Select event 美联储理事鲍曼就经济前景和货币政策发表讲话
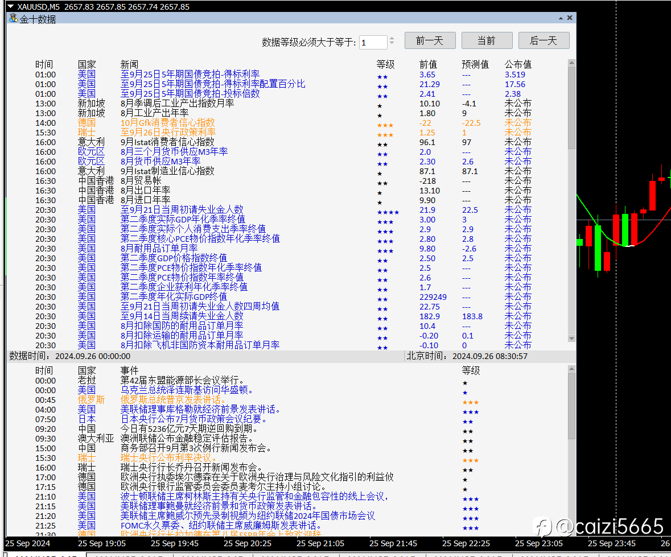This screenshot has width=671, height=557. 257,506
